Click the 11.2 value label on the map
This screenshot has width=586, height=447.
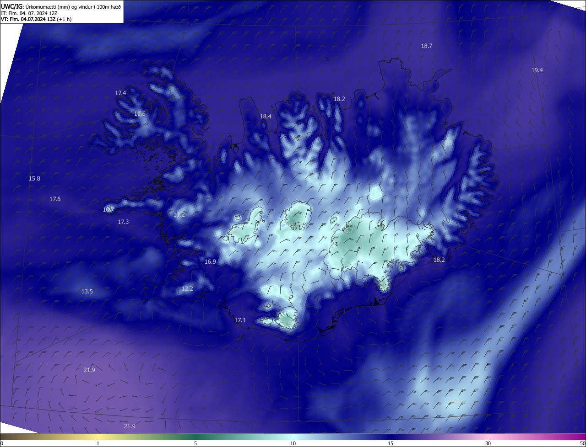click(179, 214)
